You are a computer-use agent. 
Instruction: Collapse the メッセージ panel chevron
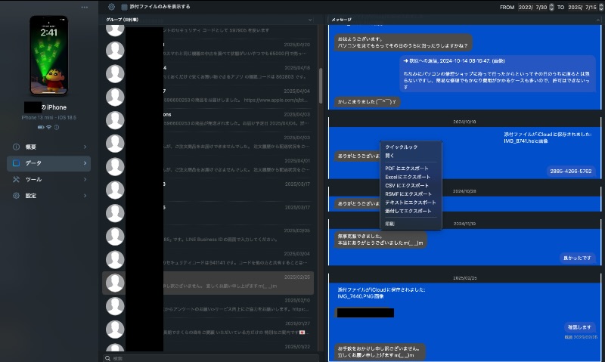coord(598,20)
